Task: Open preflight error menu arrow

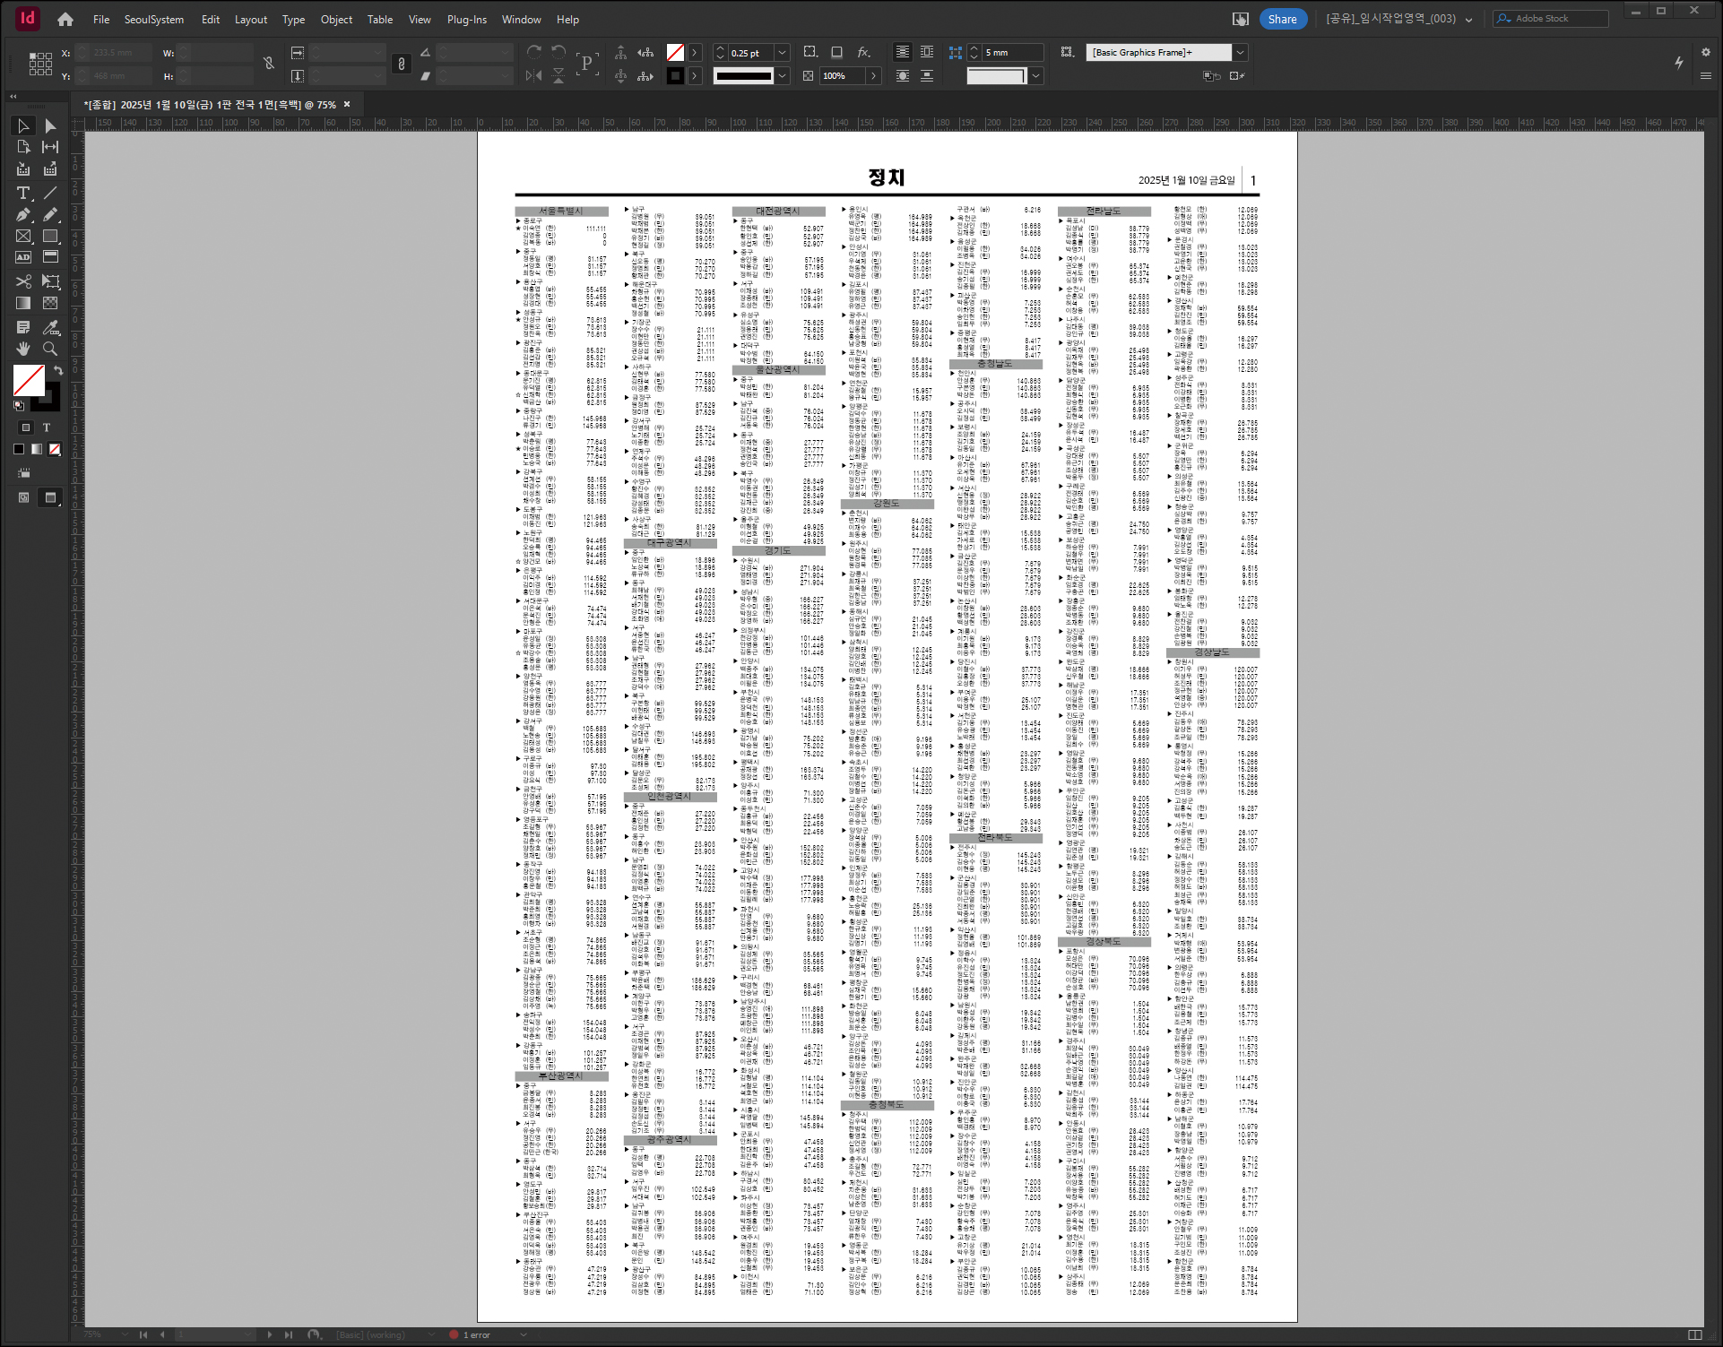Action: [523, 1334]
